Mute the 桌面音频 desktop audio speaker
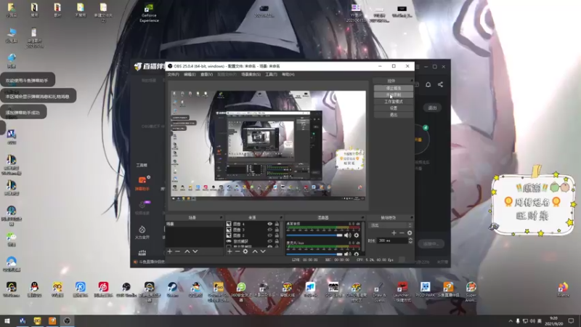This screenshot has width=581, height=327. tap(347, 235)
